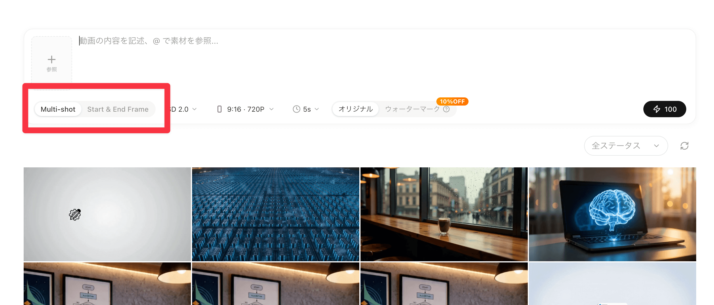The height and width of the screenshot is (305, 714).
Task: Click the plus icon to add reference
Action: pos(52,60)
